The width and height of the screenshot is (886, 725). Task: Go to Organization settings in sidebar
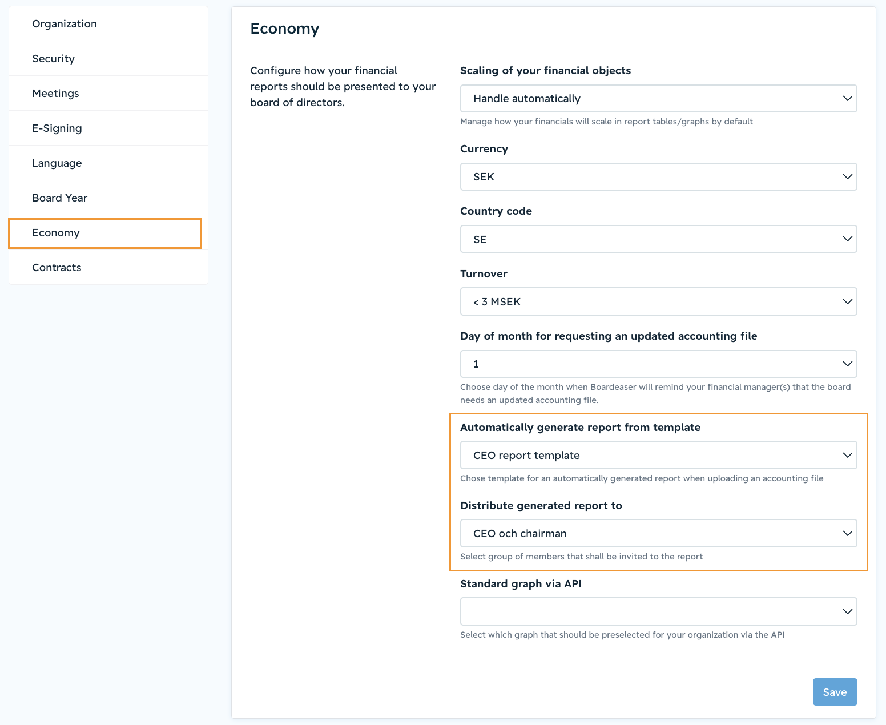(x=108, y=24)
